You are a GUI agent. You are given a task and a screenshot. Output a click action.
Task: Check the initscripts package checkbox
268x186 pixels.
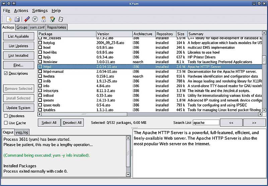[x=40, y=90]
